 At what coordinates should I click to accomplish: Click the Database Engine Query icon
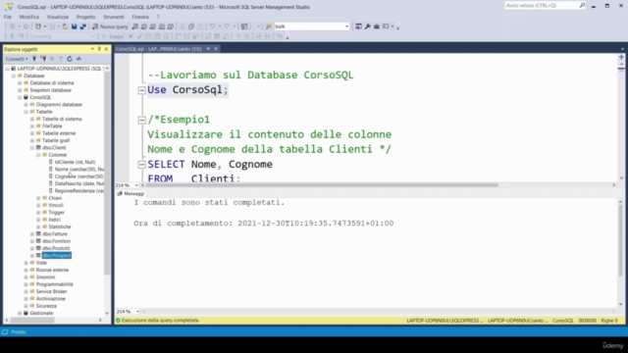pyautogui.click(x=135, y=26)
